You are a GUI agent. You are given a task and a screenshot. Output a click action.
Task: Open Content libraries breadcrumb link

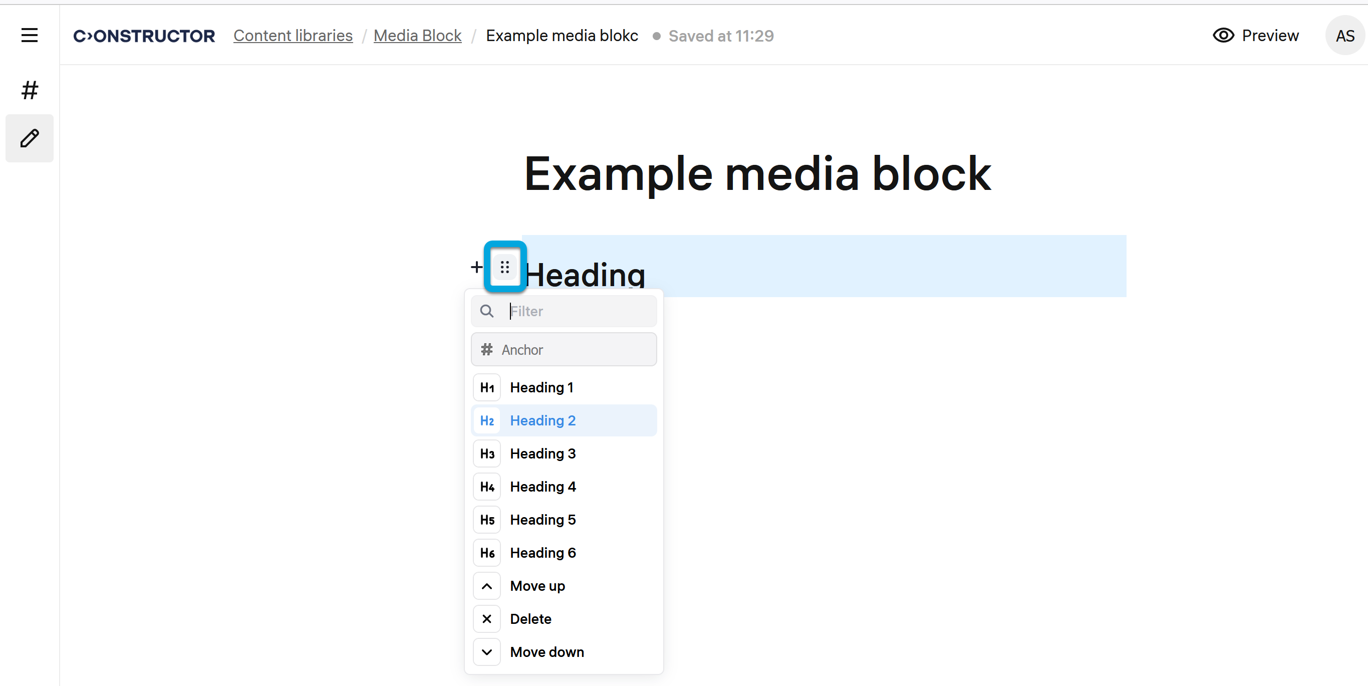(x=293, y=36)
